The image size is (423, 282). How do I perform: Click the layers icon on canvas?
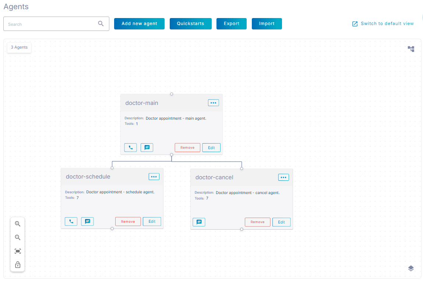(411, 268)
